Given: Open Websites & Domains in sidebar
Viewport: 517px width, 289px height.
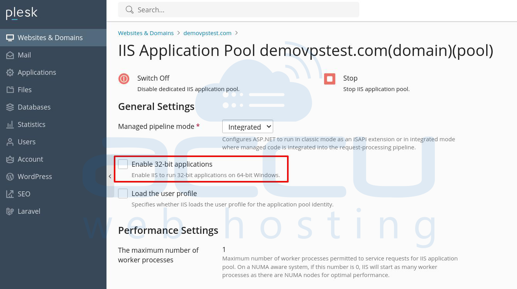Looking at the screenshot, I should coord(53,38).
